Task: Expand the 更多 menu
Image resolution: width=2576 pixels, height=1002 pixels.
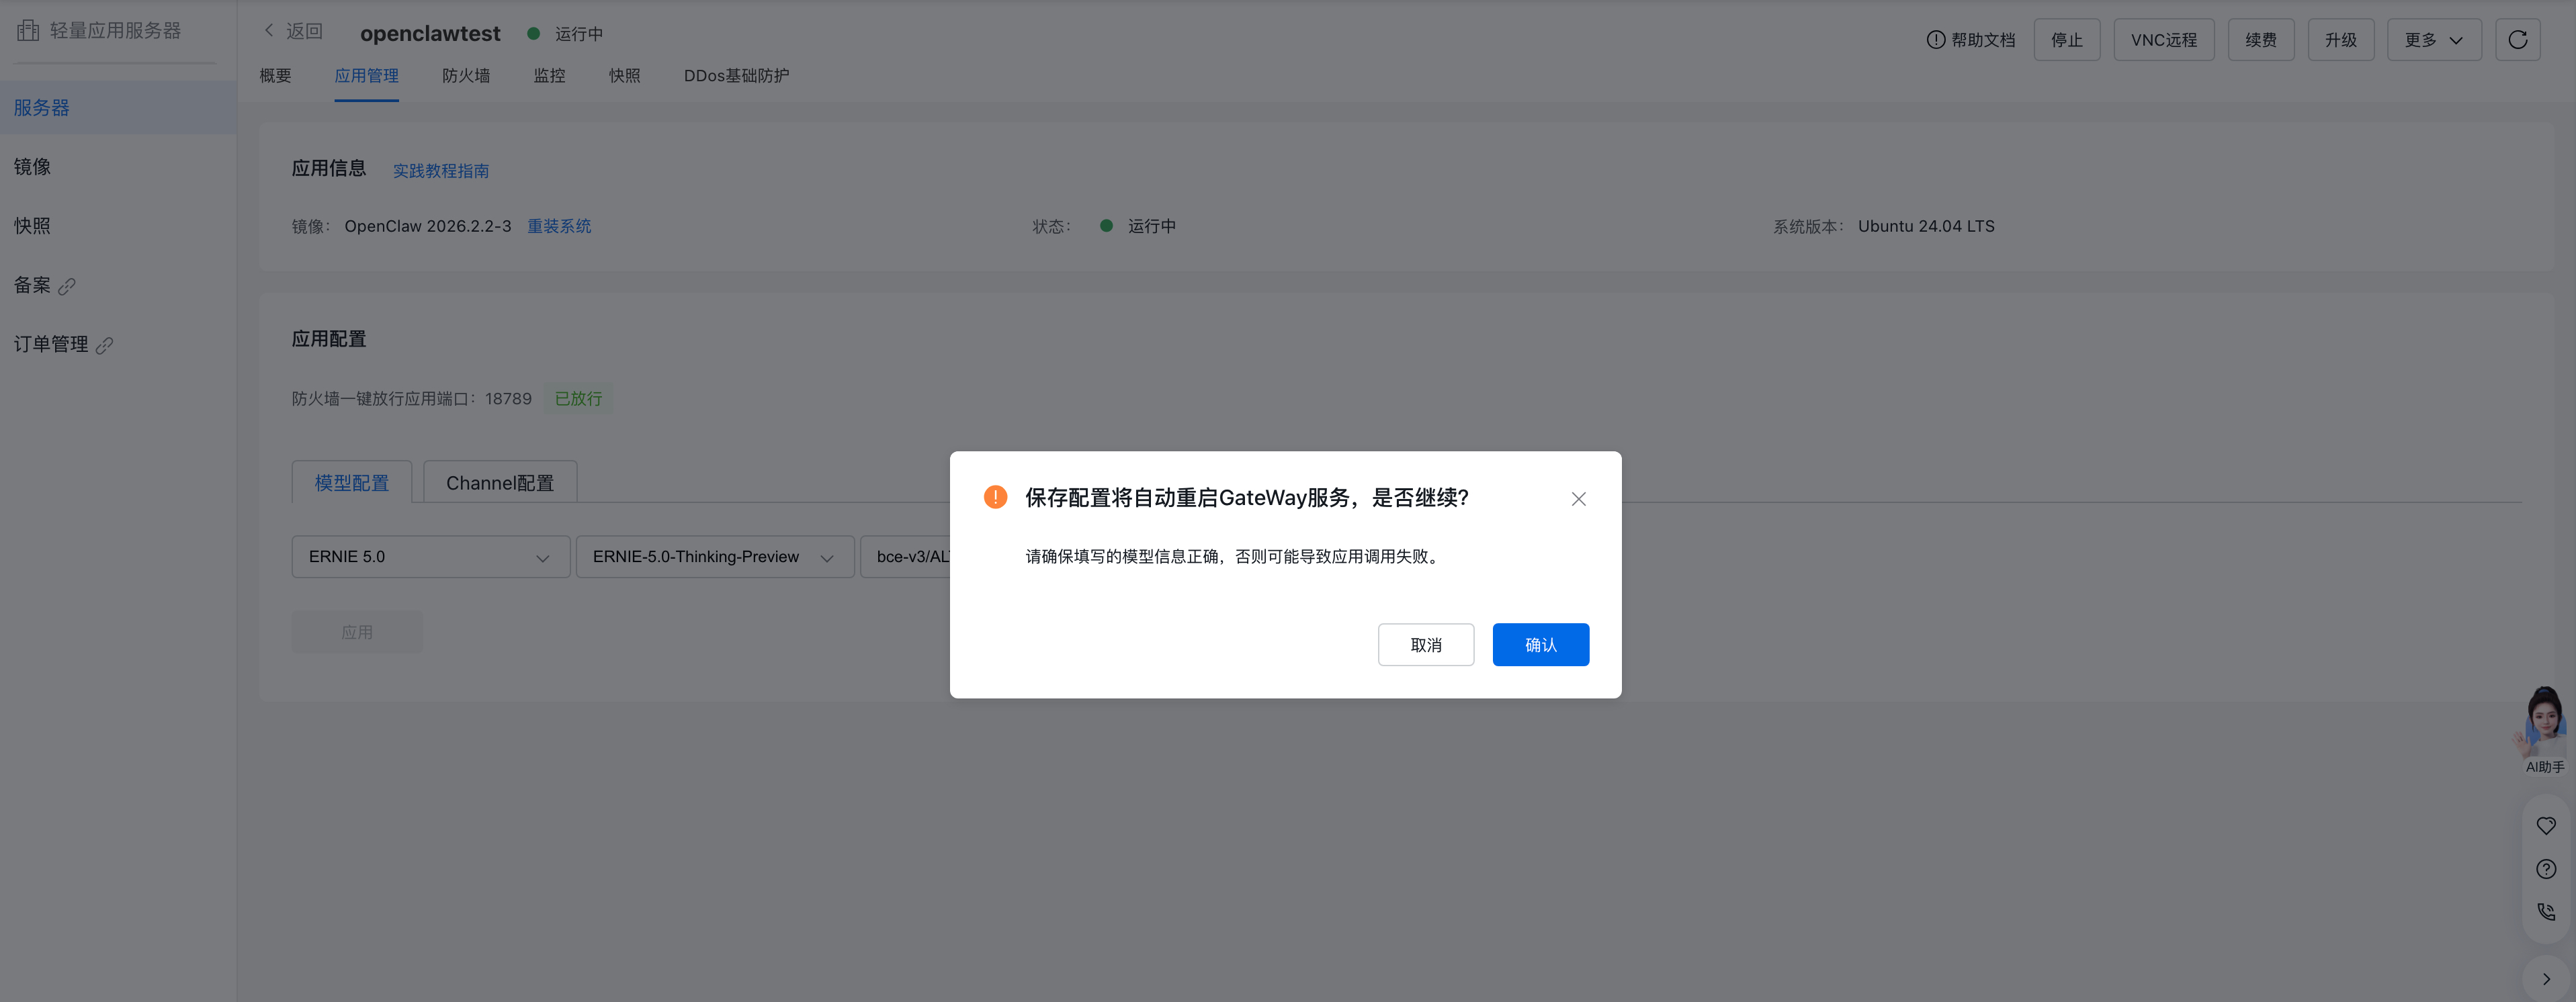Action: click(x=2433, y=40)
